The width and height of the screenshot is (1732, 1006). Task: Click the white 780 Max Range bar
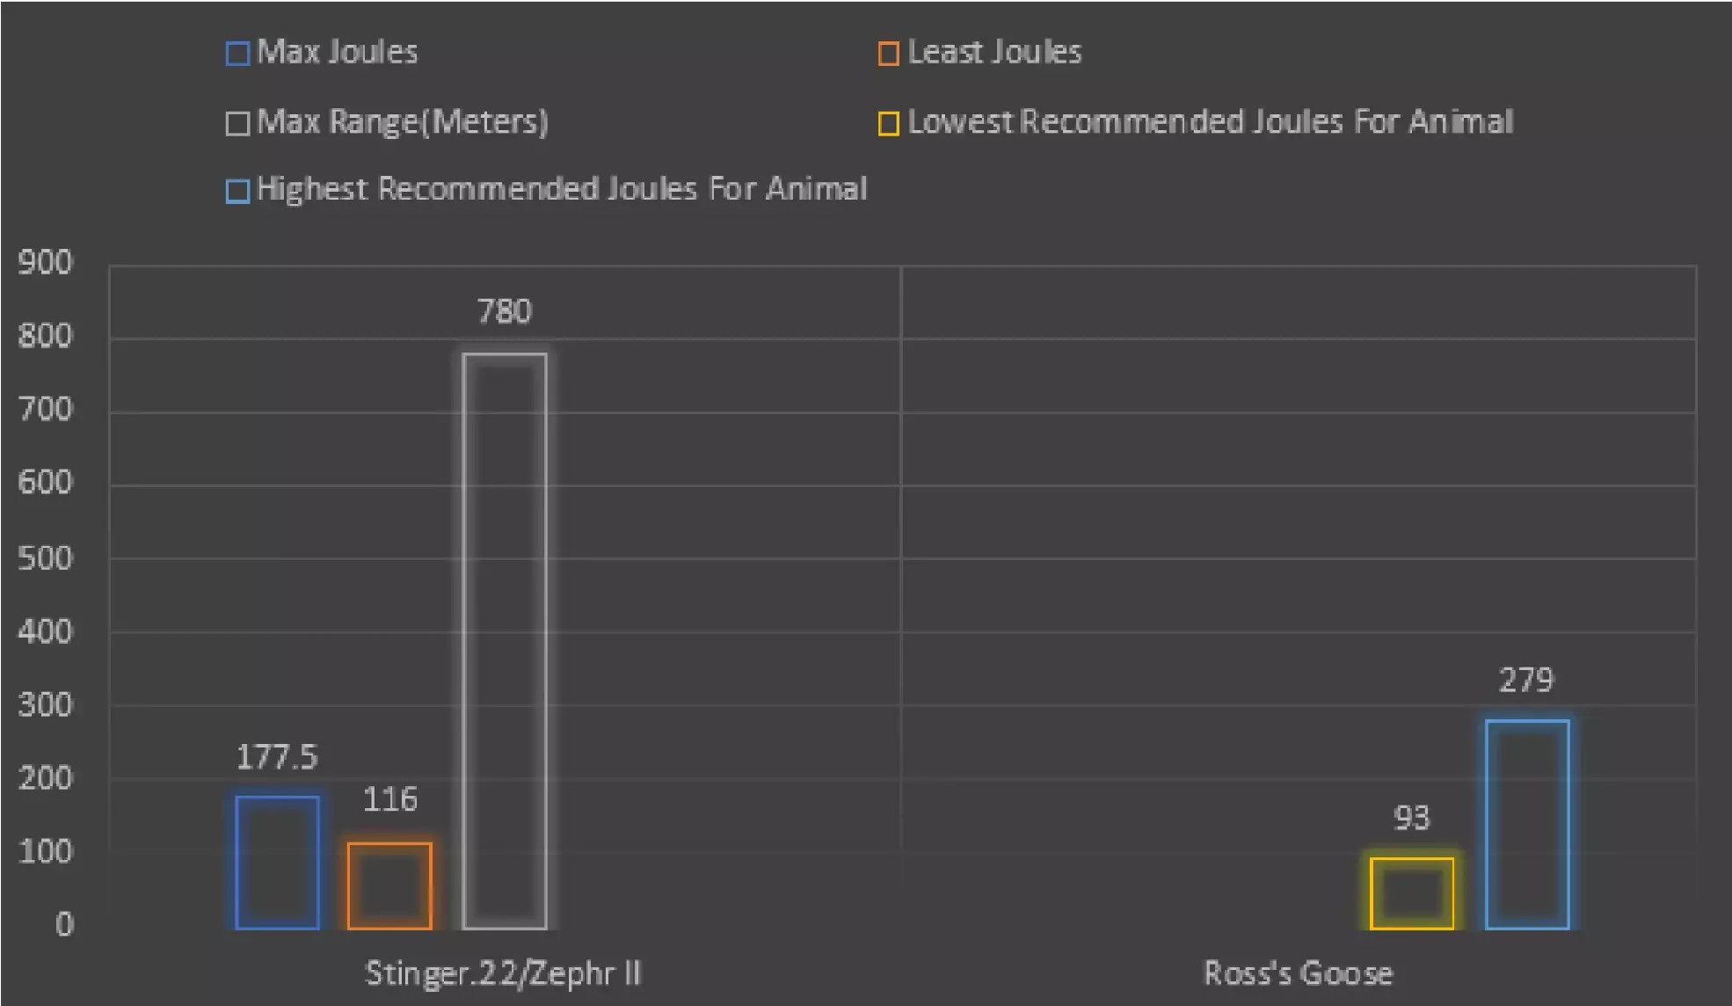click(x=505, y=640)
